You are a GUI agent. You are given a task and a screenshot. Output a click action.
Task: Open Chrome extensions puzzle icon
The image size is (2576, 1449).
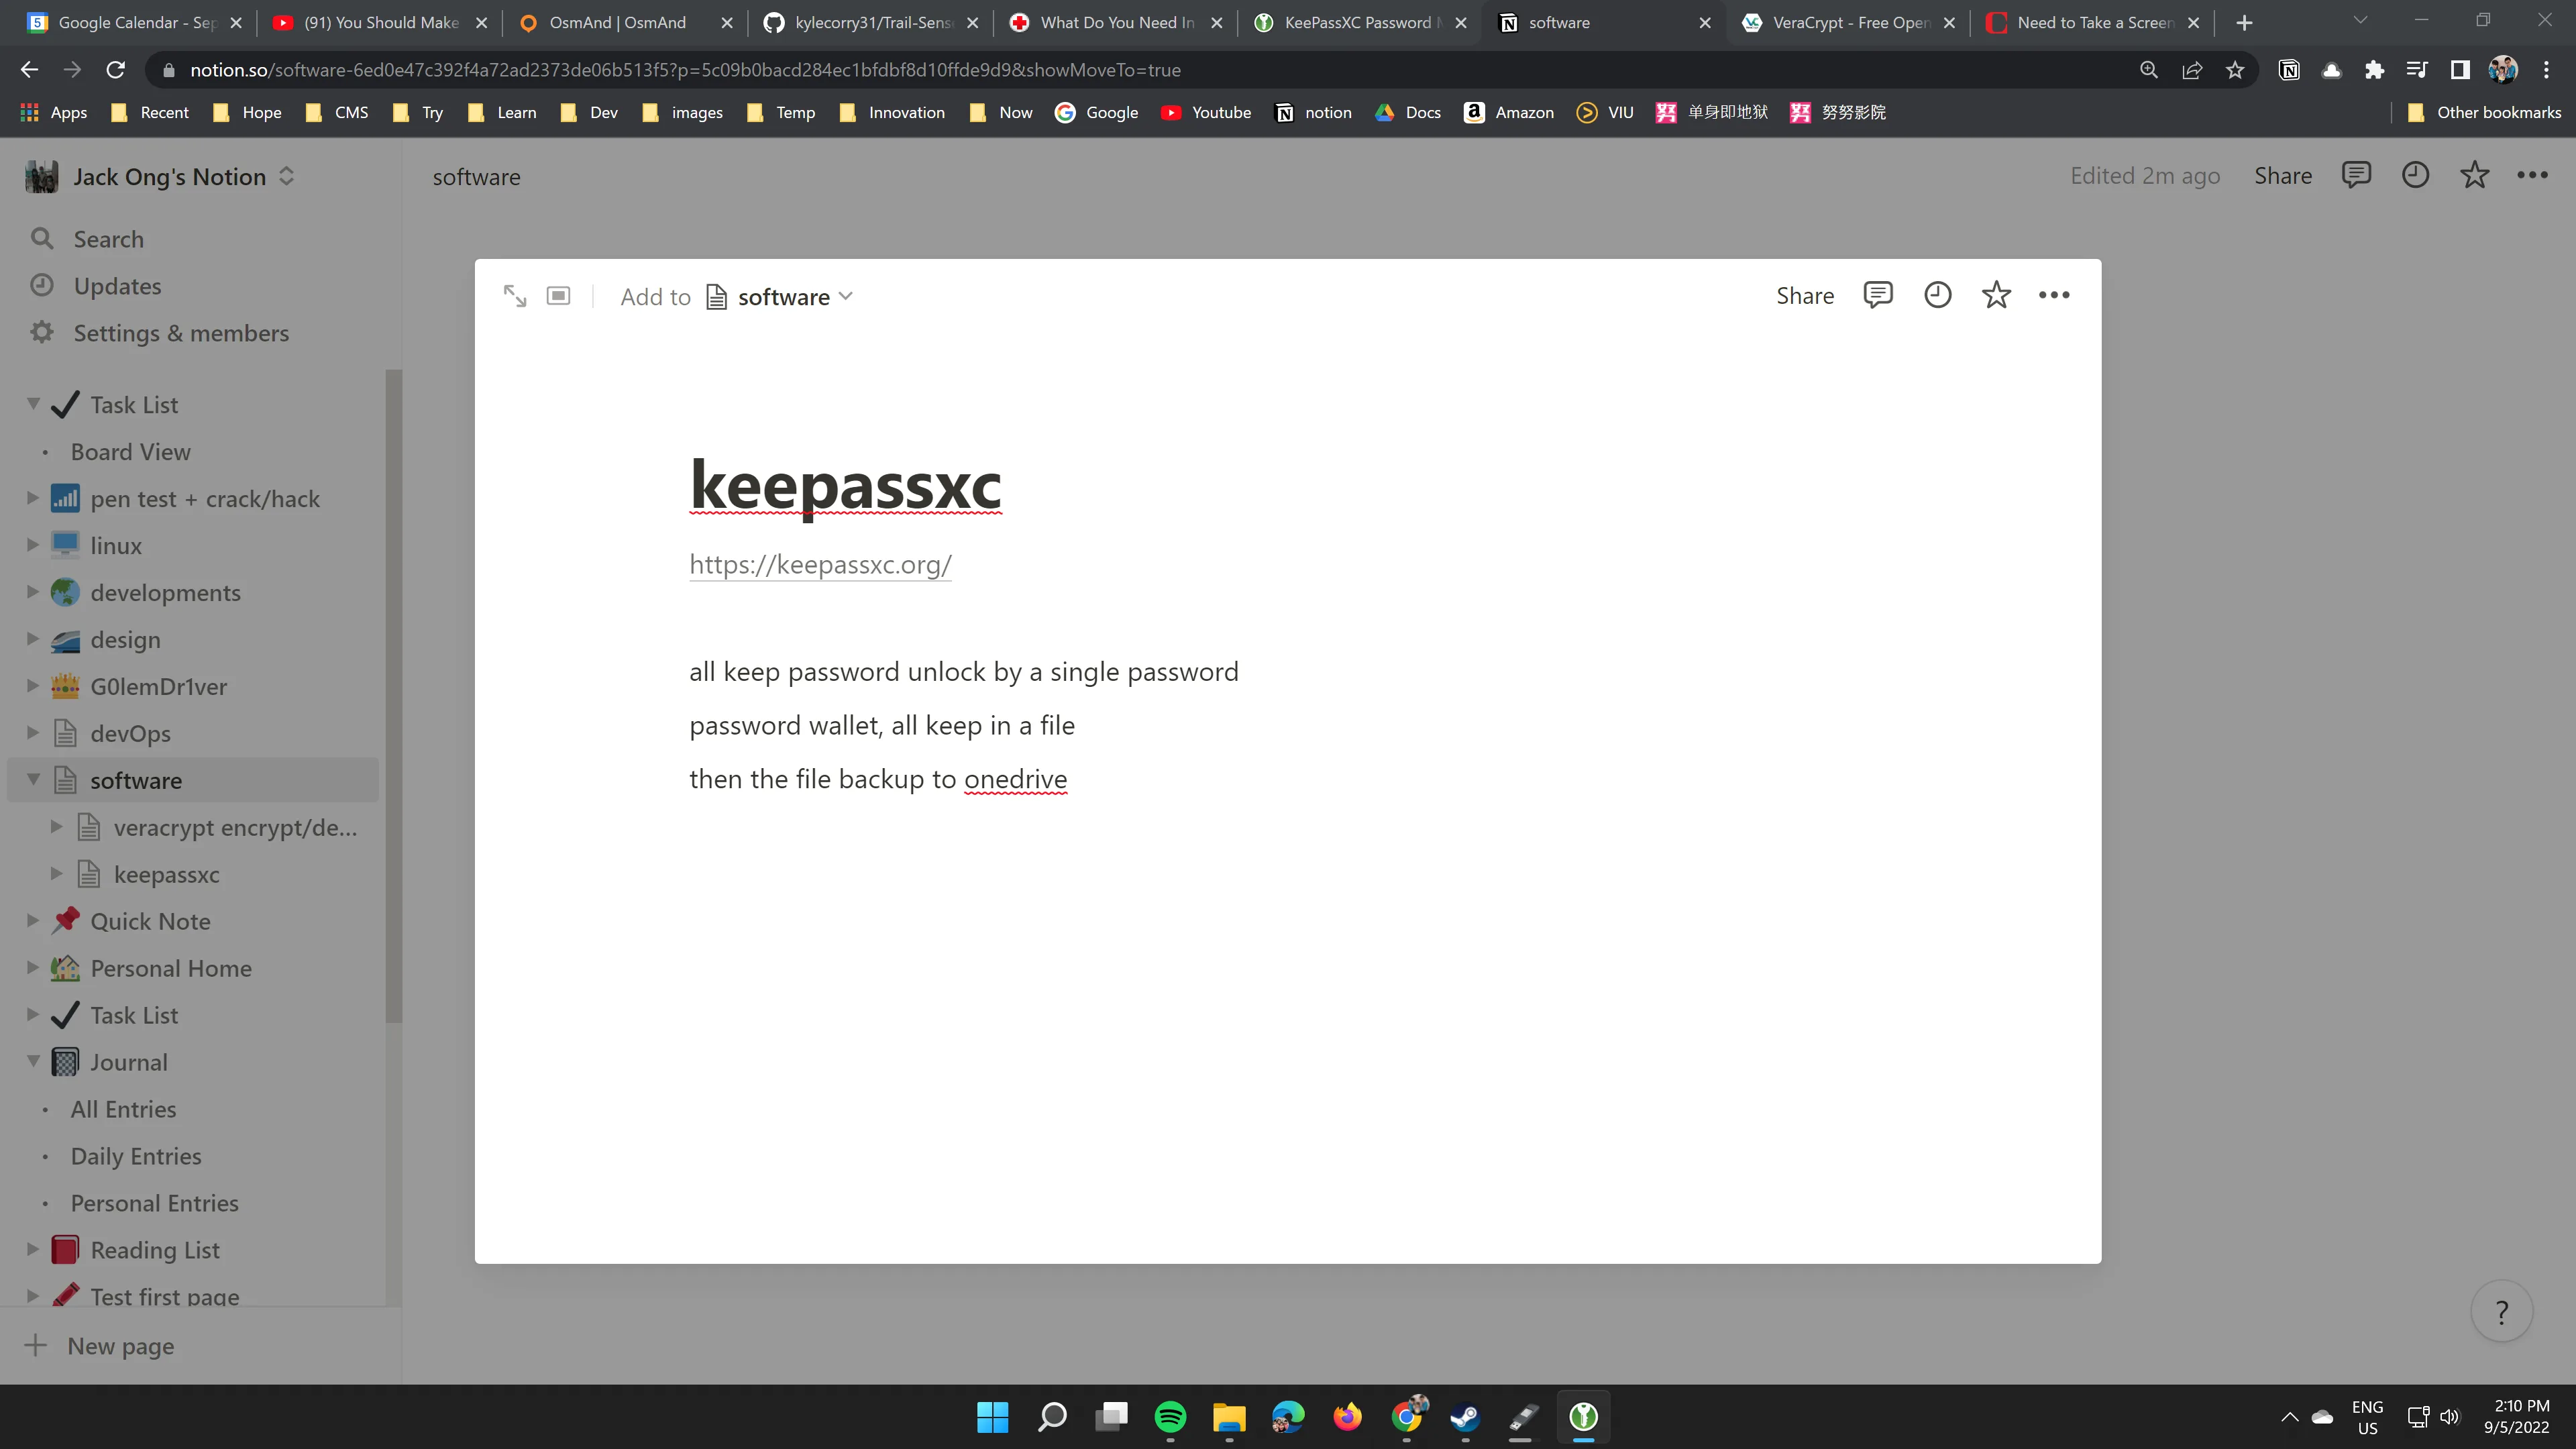tap(2374, 70)
